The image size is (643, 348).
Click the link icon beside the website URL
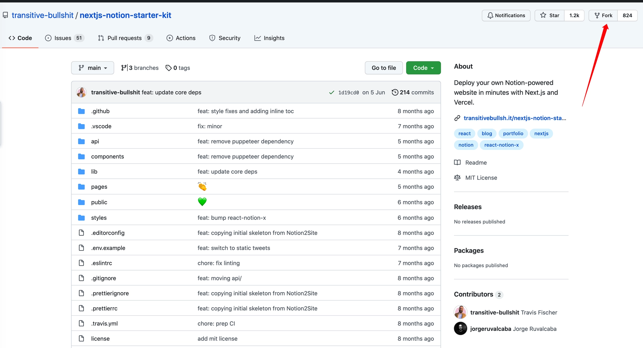tap(457, 118)
